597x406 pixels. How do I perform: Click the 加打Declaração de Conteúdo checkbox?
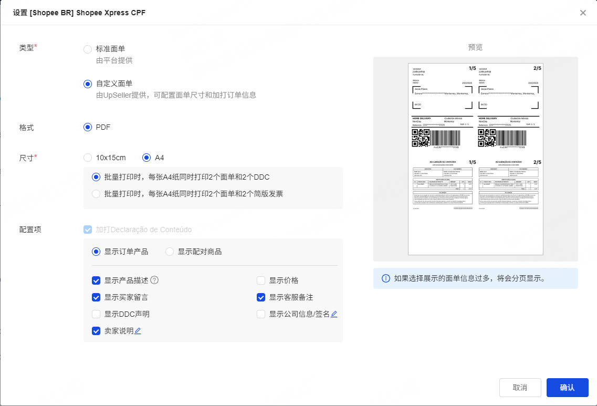point(88,230)
